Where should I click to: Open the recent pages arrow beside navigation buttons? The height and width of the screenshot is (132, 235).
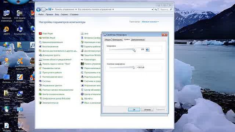coord(47,10)
